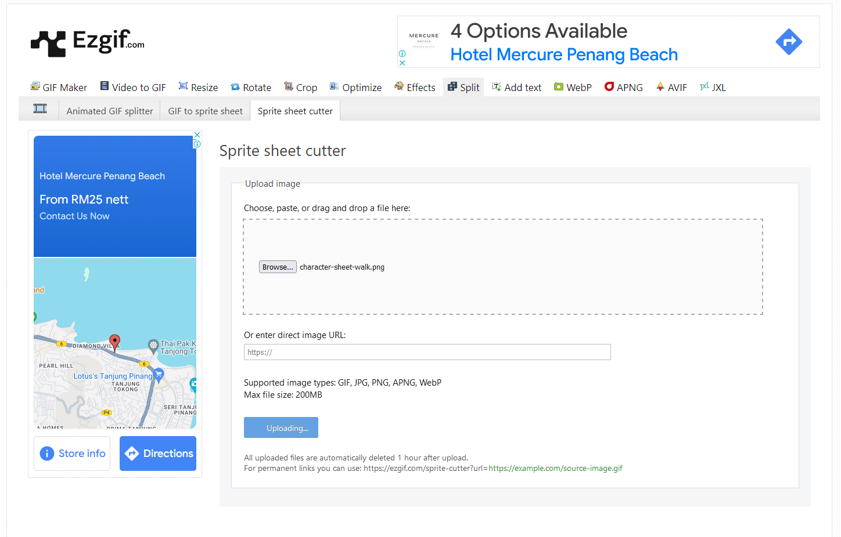Open AVIF tools link
Image resolution: width=841 pixels, height=537 pixels.
(x=677, y=88)
